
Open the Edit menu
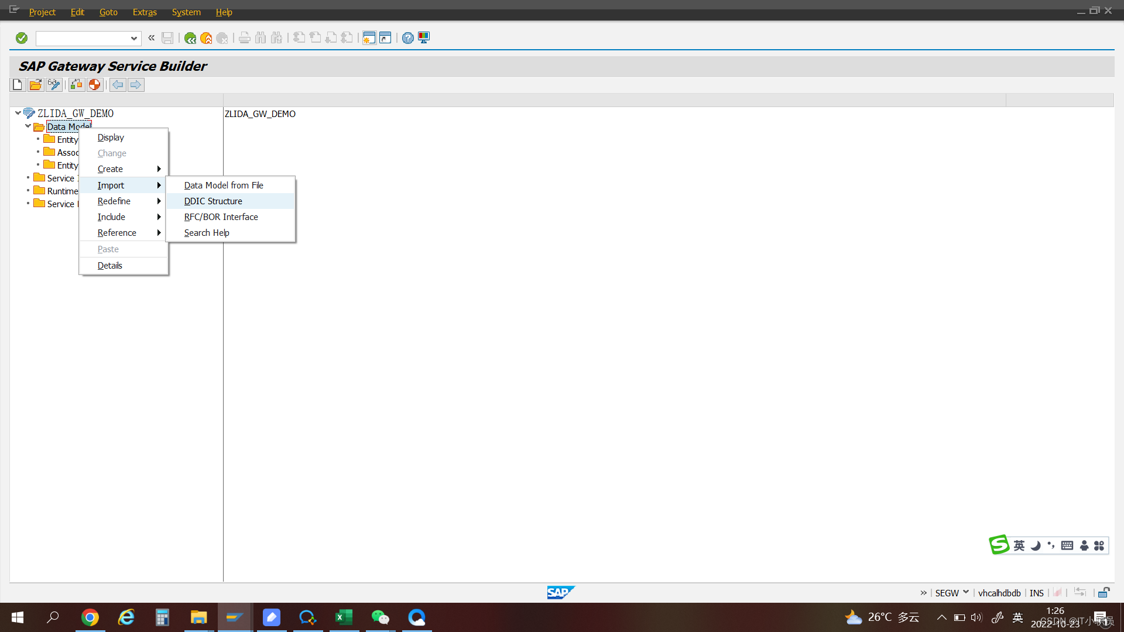(x=77, y=12)
